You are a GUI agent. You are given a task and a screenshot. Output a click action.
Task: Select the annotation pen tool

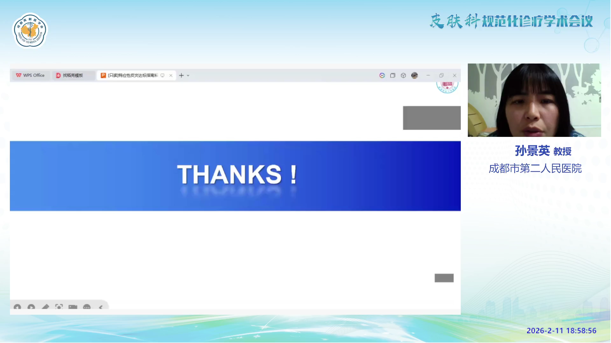(x=45, y=307)
